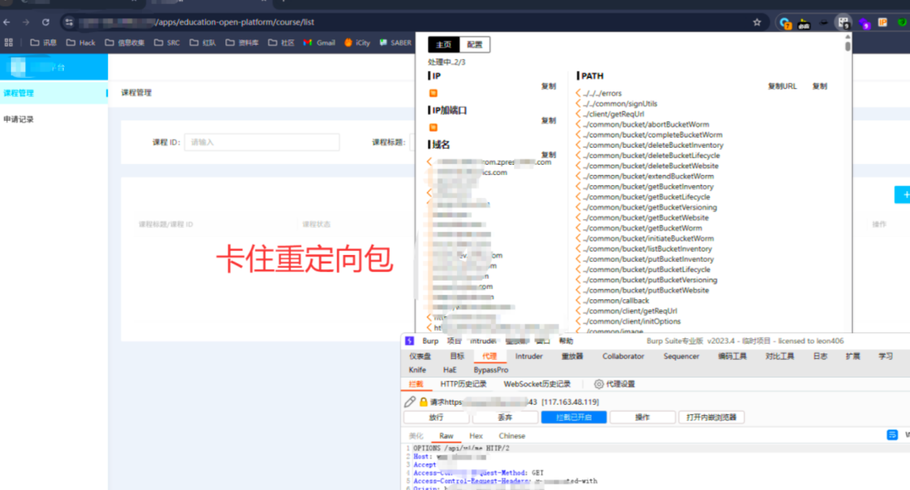910x490 pixels.
Task: Toggle the blue intercept-on button
Action: point(574,417)
